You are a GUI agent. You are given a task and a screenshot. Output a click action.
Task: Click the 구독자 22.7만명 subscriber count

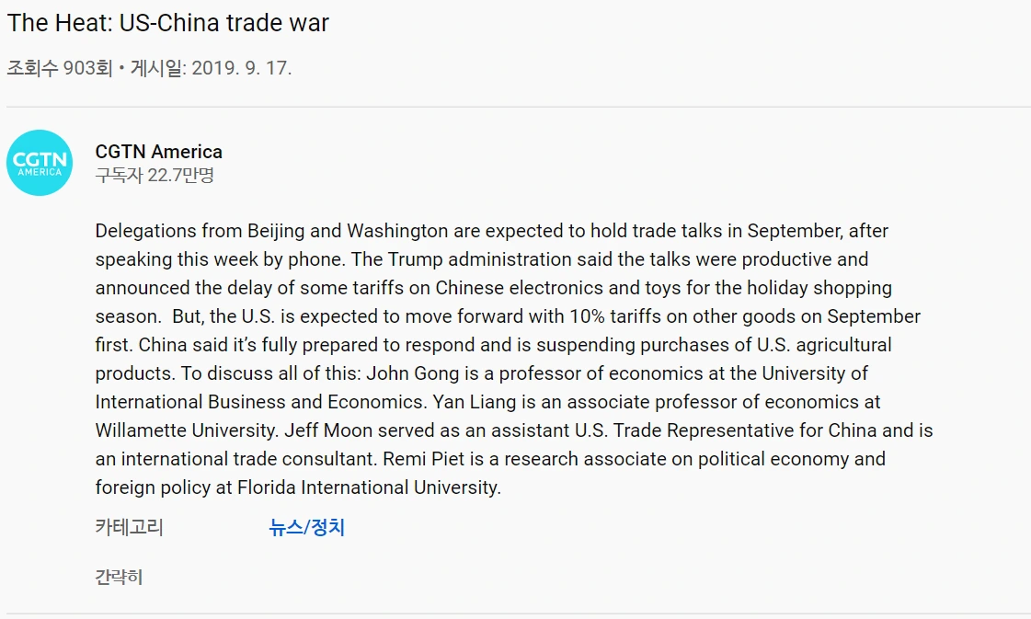click(155, 175)
